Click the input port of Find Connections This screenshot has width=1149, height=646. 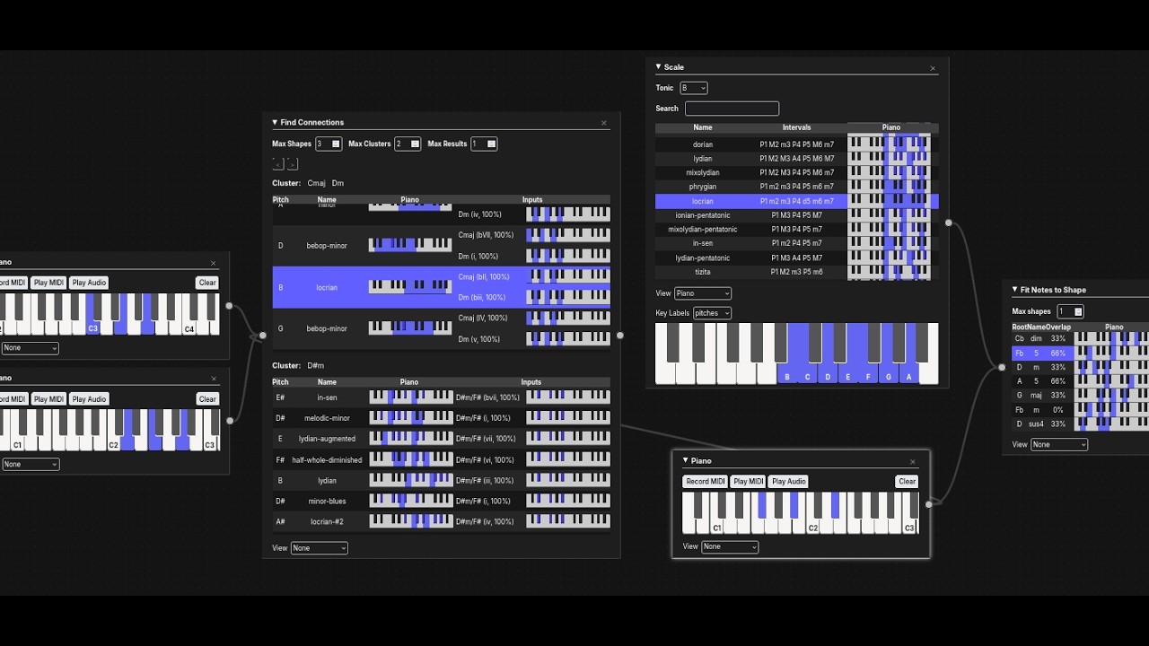[x=262, y=336]
